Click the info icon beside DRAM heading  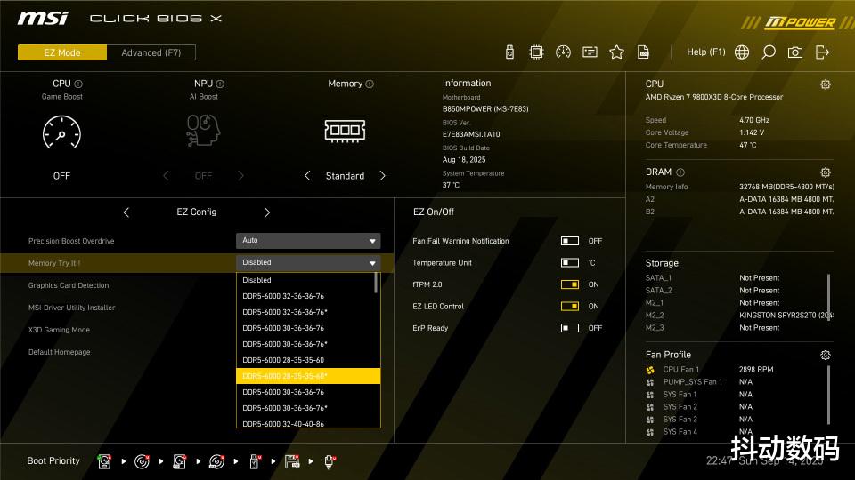[x=680, y=172]
